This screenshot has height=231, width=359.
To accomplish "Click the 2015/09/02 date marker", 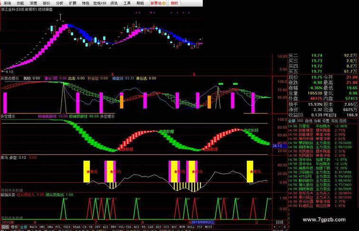I will [x=203, y=222].
